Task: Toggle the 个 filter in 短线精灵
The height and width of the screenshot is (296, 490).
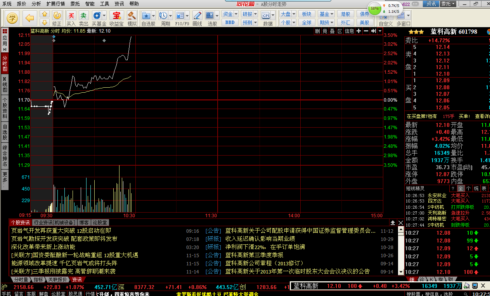Action: (468, 189)
